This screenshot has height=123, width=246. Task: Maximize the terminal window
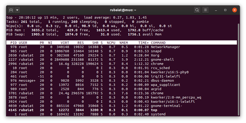tap(225, 10)
